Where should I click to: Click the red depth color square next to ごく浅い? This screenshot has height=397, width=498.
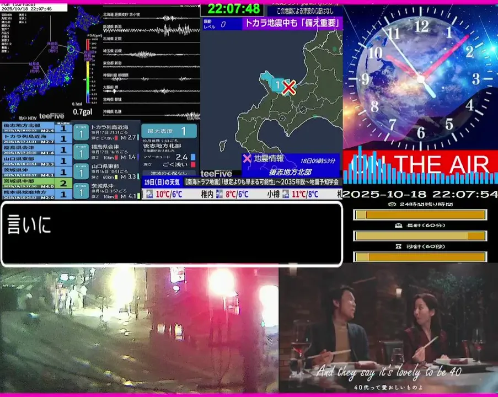coord(193,164)
